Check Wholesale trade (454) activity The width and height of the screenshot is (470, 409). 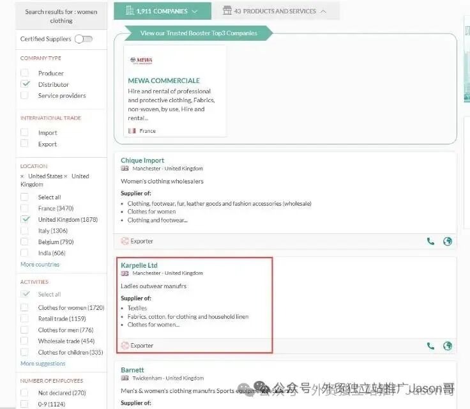tap(24, 341)
